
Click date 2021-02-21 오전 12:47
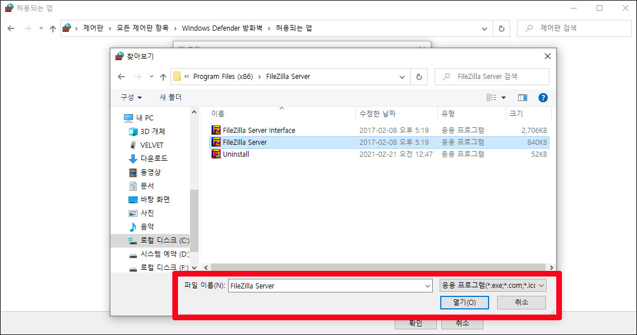pos(396,154)
